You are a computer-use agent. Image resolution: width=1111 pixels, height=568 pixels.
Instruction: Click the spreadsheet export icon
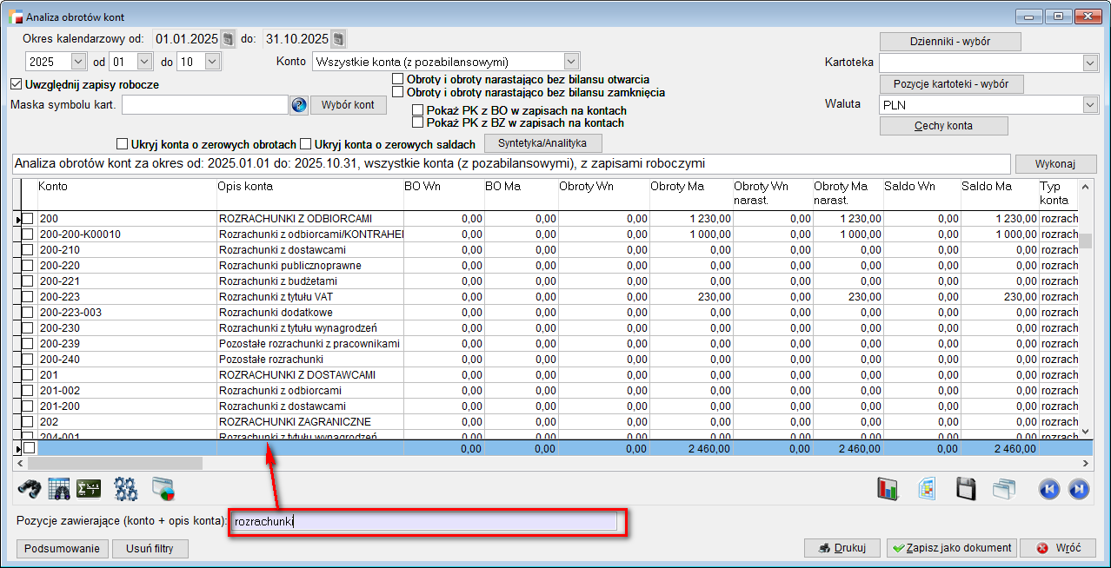(927, 489)
